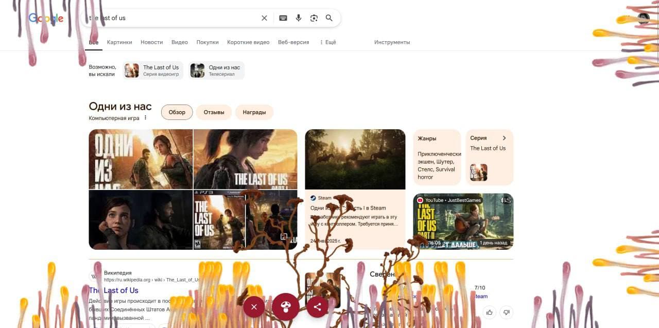659x328 pixels.
Task: Play the JustBestGames YouTube video
Action: pos(463,221)
